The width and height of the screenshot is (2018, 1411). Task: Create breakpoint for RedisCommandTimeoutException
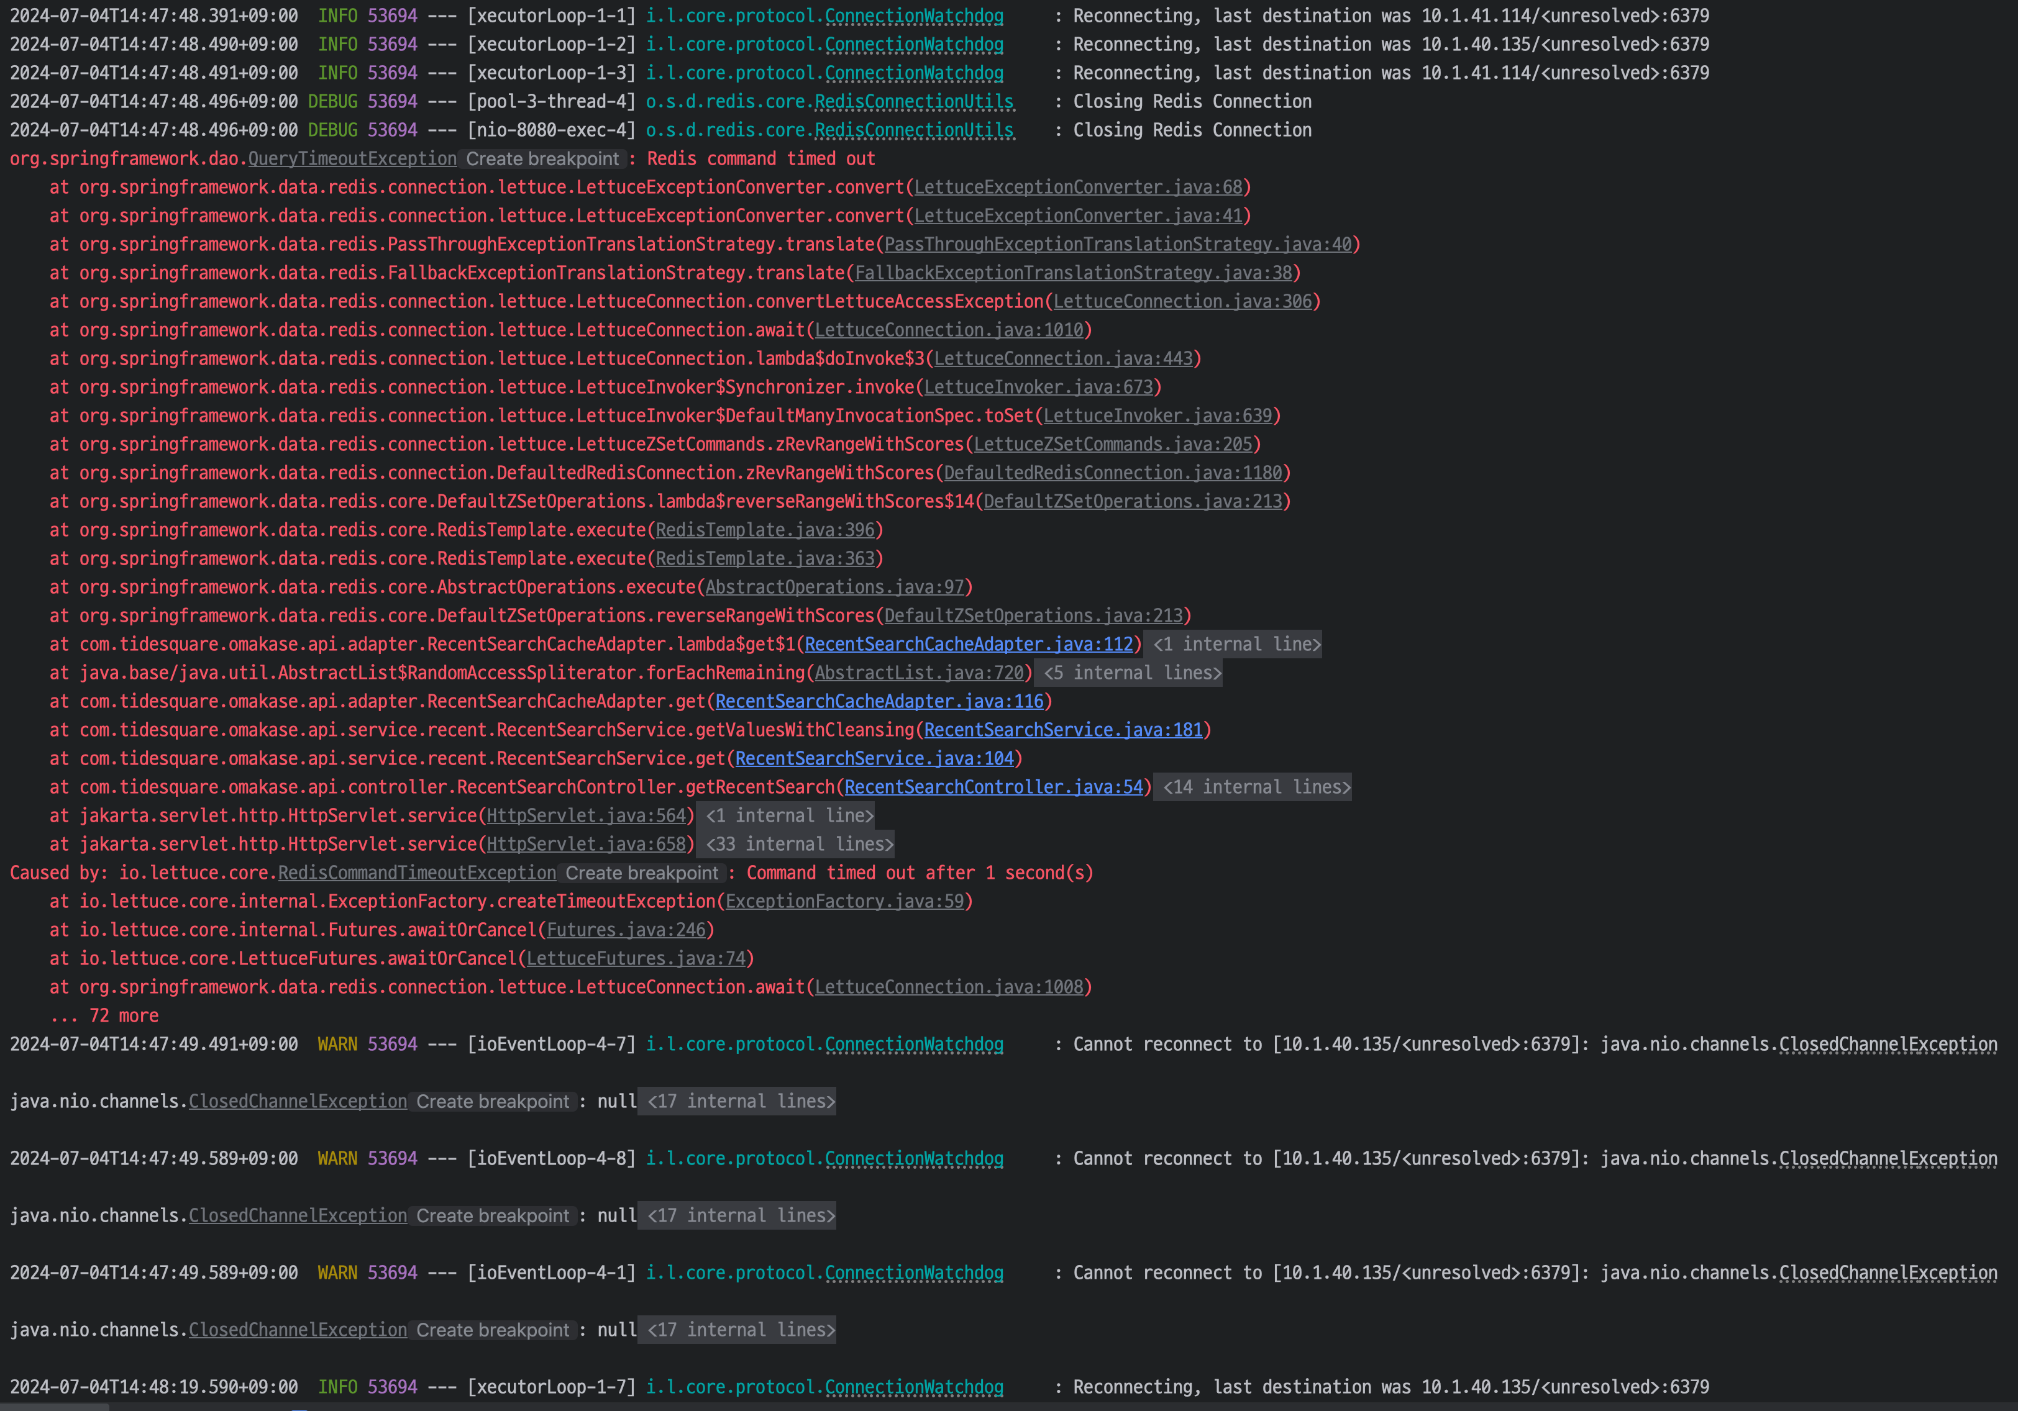[x=642, y=873]
